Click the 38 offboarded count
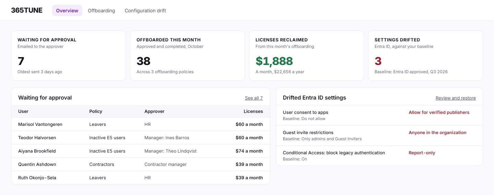The width and height of the screenshot is (494, 195). pos(143,61)
